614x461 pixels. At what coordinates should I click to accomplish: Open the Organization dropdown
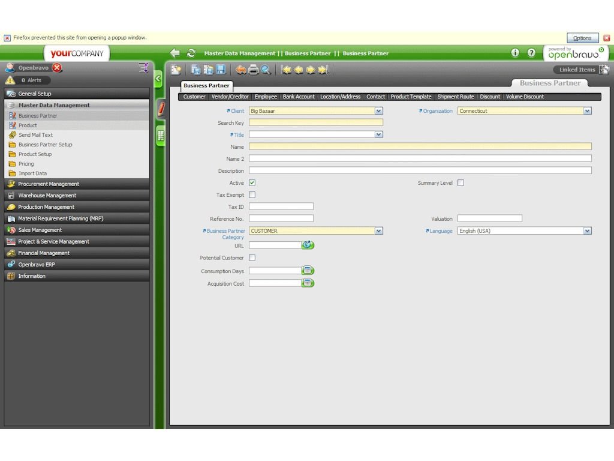[588, 111]
